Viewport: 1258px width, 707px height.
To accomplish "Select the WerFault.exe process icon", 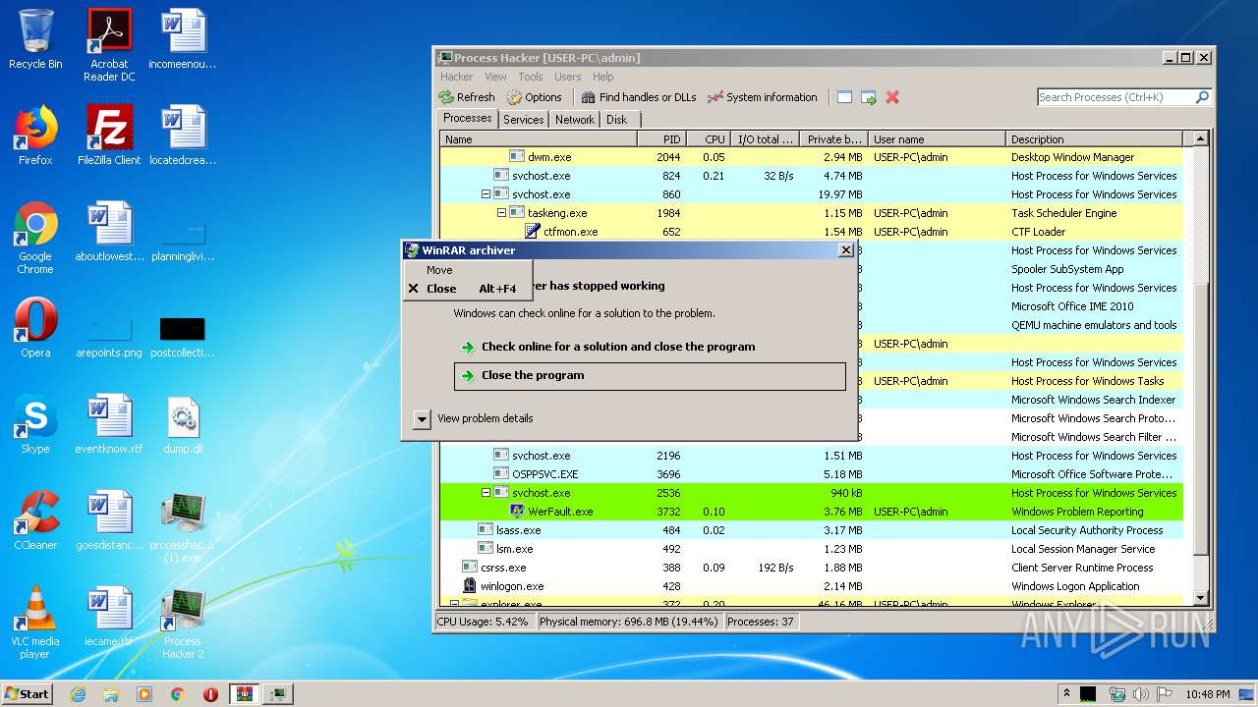I will [x=516, y=512].
